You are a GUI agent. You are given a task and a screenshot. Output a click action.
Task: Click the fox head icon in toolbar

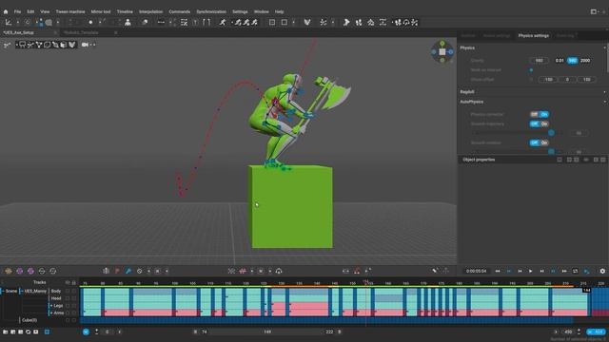coord(306,23)
